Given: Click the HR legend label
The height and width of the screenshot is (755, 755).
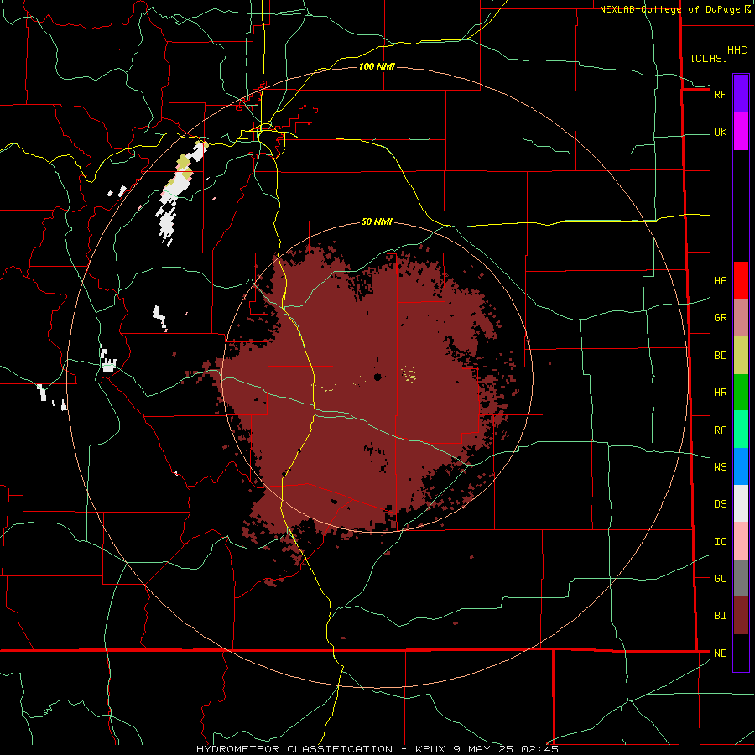Looking at the screenshot, I should point(720,393).
